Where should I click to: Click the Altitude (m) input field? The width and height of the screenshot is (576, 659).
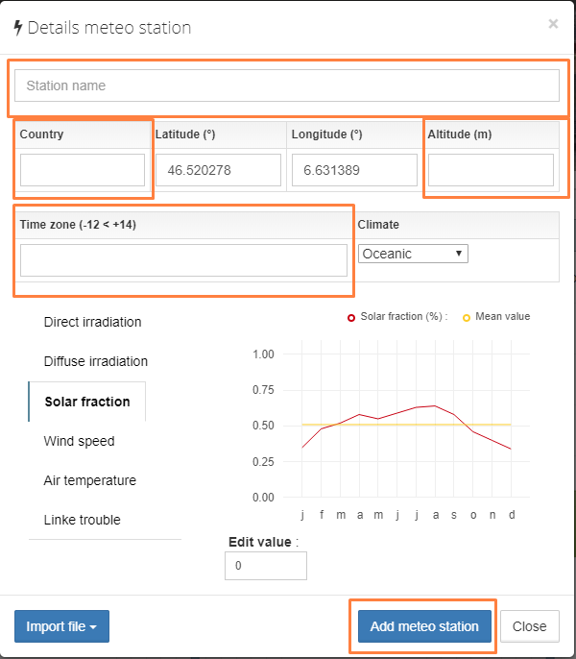click(x=491, y=170)
